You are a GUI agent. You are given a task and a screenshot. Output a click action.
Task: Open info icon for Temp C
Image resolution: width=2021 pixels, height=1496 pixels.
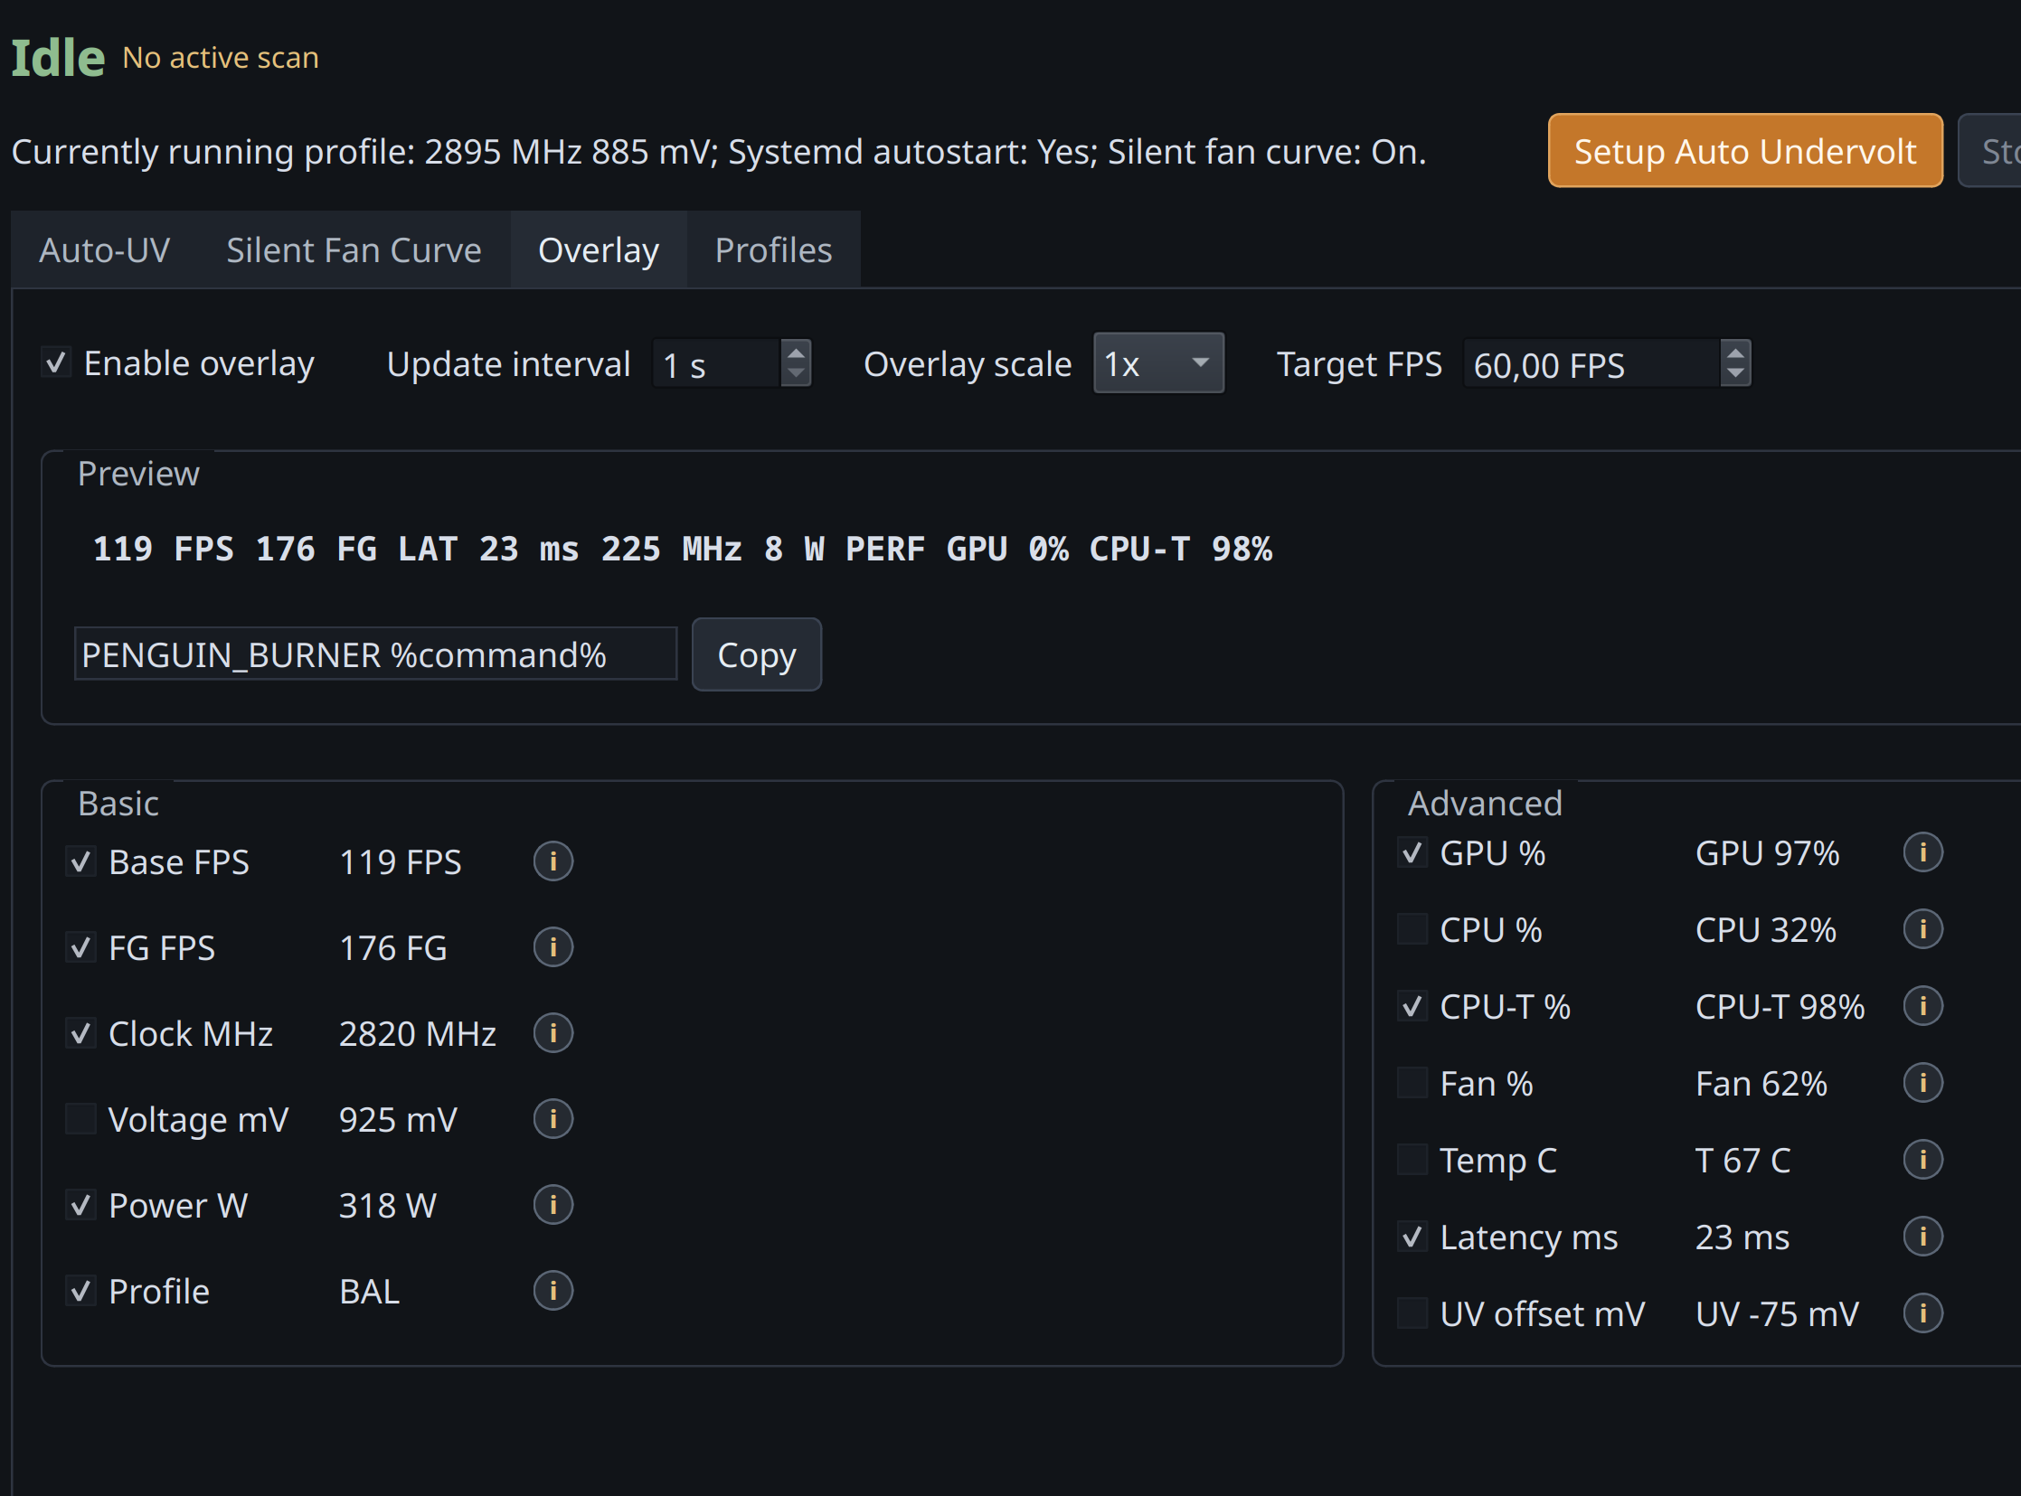click(x=1922, y=1160)
